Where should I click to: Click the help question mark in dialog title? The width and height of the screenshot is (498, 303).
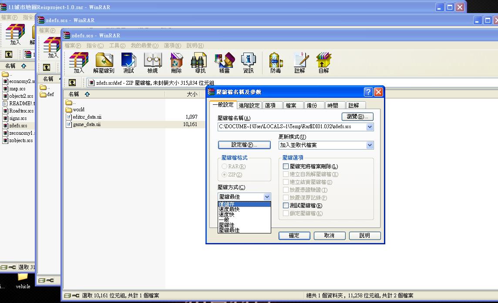pyautogui.click(x=368, y=92)
